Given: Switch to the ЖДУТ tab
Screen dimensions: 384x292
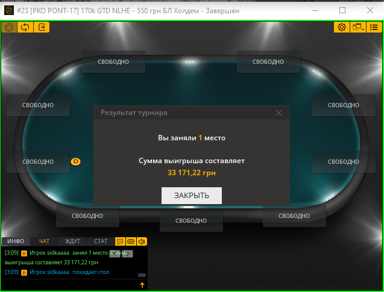Looking at the screenshot, I should 72,241.
